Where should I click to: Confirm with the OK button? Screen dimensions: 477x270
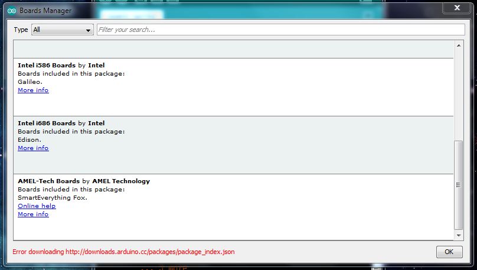pos(449,252)
